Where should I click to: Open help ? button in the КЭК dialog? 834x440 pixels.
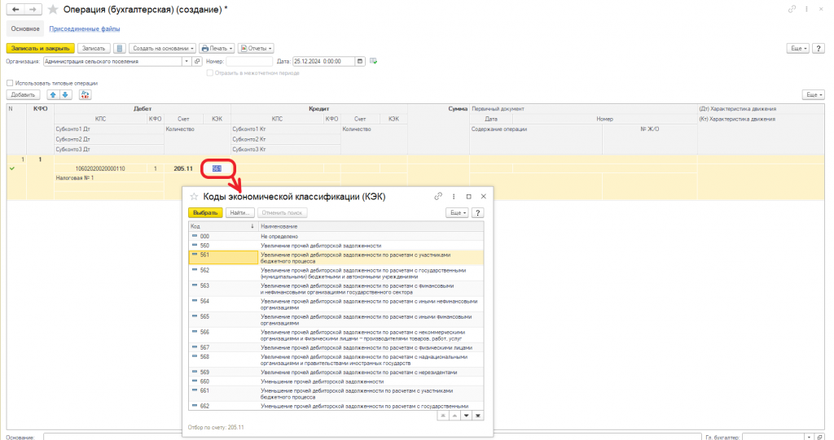click(477, 212)
